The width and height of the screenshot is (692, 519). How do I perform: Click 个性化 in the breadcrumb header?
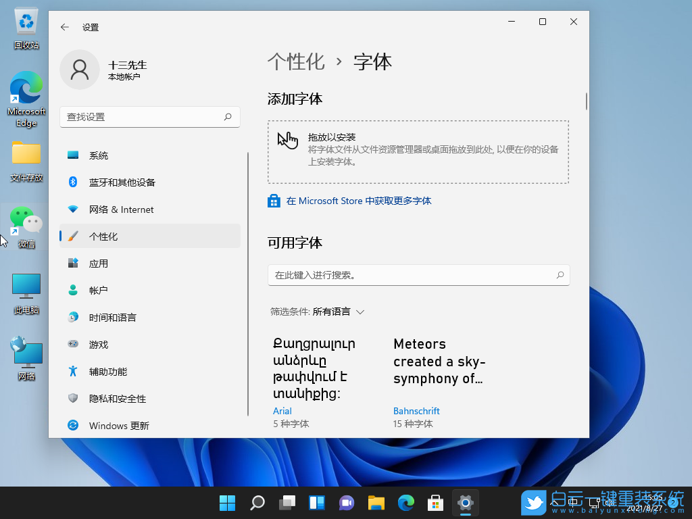coord(296,61)
